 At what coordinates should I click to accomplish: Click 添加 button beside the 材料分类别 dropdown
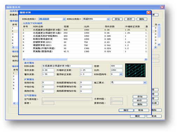coord(117,19)
